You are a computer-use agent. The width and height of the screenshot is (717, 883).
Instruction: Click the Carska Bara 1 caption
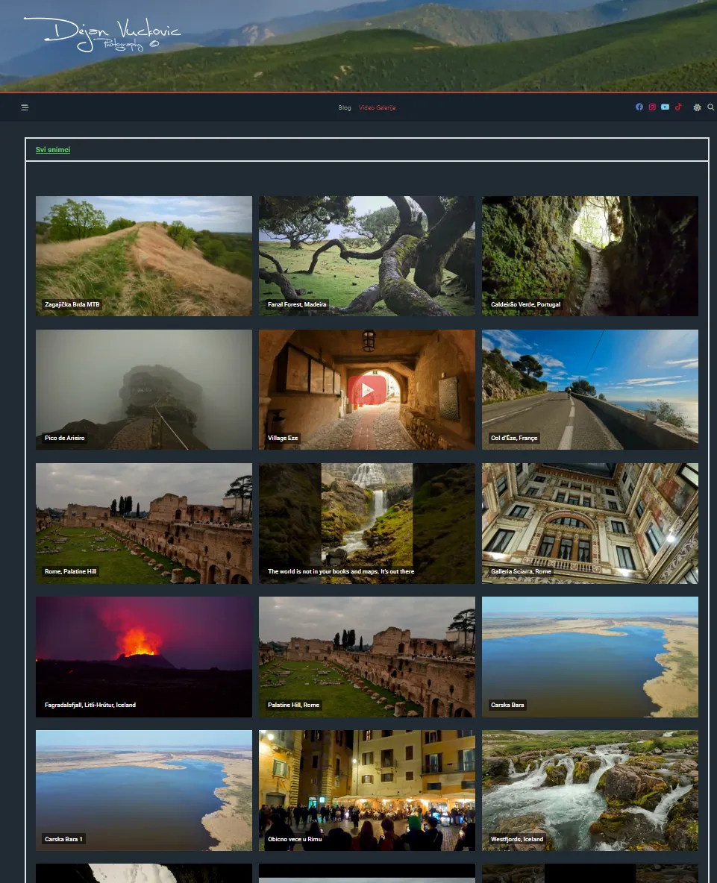(63, 839)
